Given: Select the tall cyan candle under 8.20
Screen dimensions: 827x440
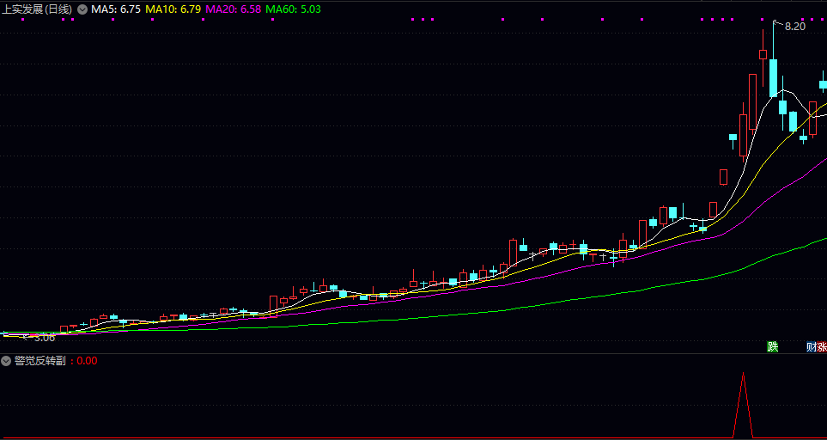Looking at the screenshot, I should (773, 77).
